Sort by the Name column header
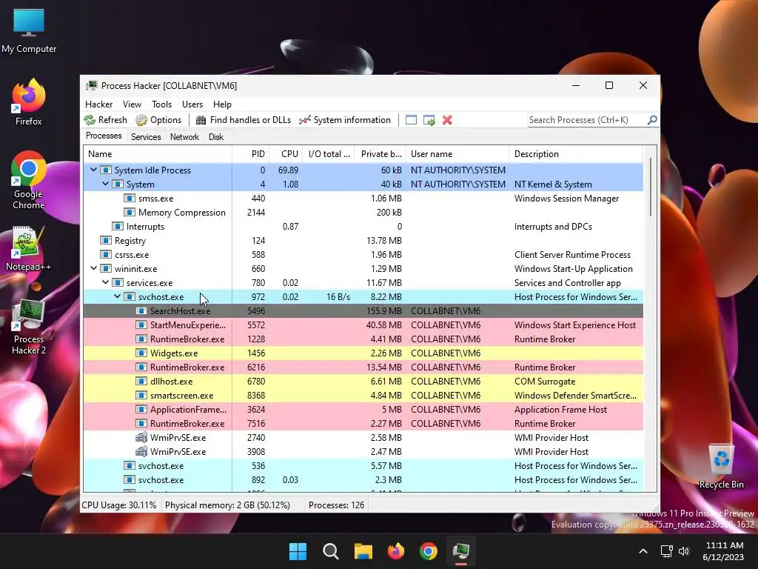Screen dimensions: 758x569 pyautogui.click(x=158, y=154)
